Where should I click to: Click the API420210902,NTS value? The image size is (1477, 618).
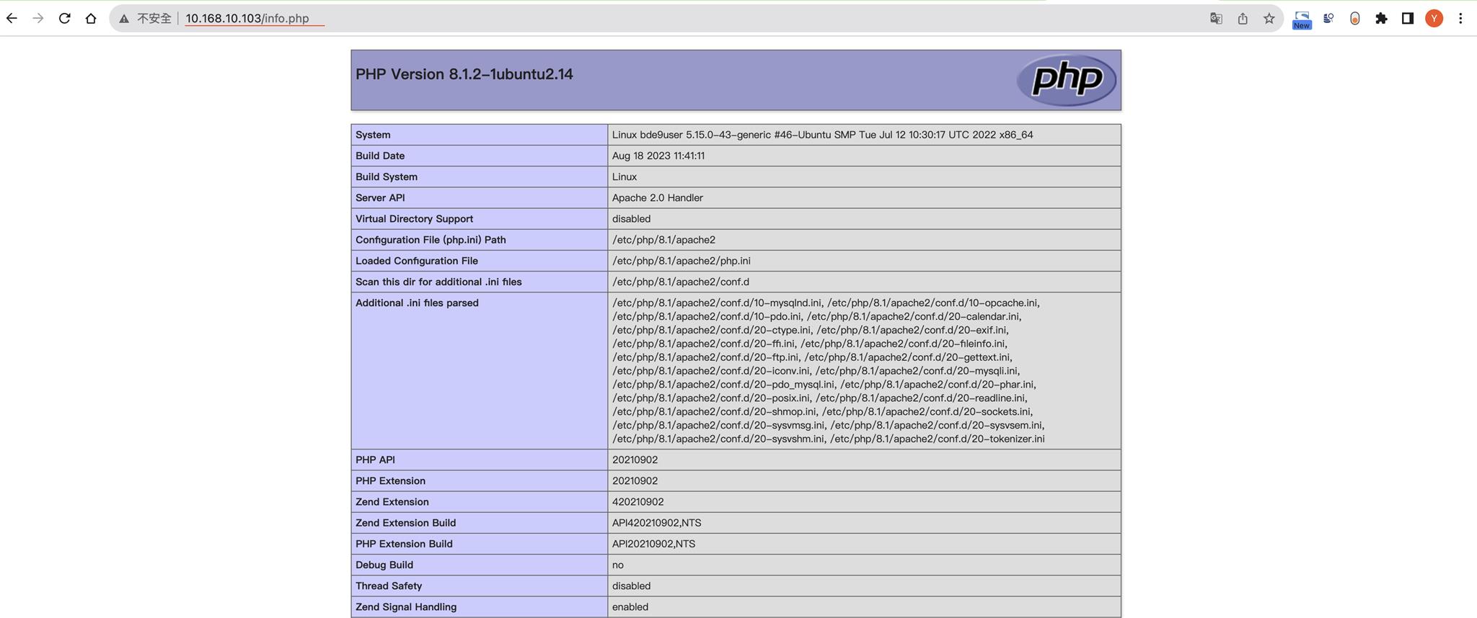coord(656,523)
